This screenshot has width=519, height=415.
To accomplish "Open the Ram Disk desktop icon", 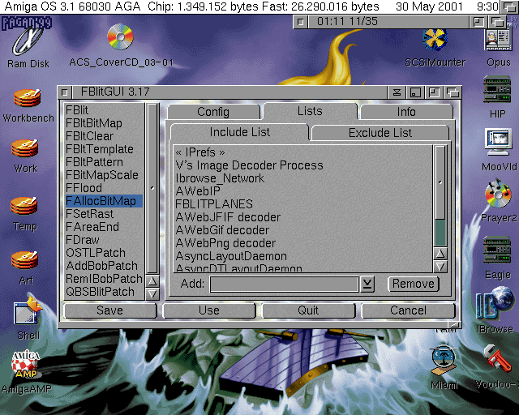I will click(x=28, y=41).
